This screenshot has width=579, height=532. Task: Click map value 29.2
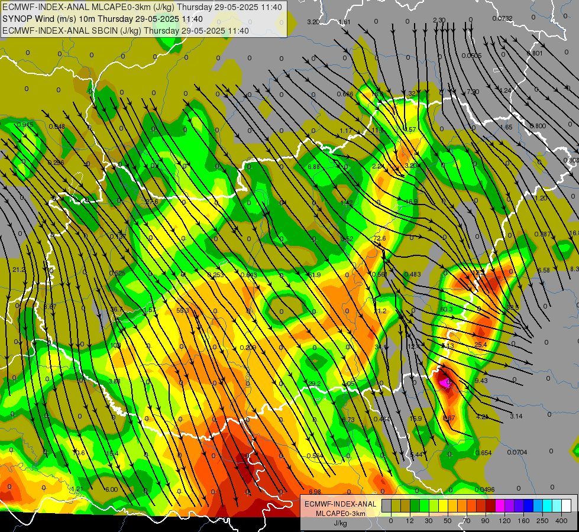point(314,384)
